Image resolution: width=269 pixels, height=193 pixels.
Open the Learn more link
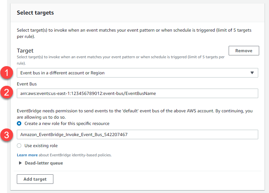coord(27,155)
